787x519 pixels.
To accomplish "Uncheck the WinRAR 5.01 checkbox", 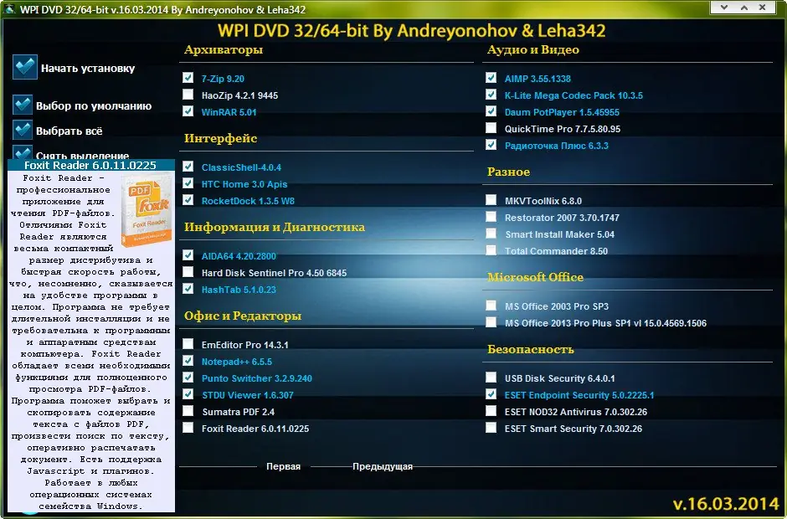I will [188, 111].
